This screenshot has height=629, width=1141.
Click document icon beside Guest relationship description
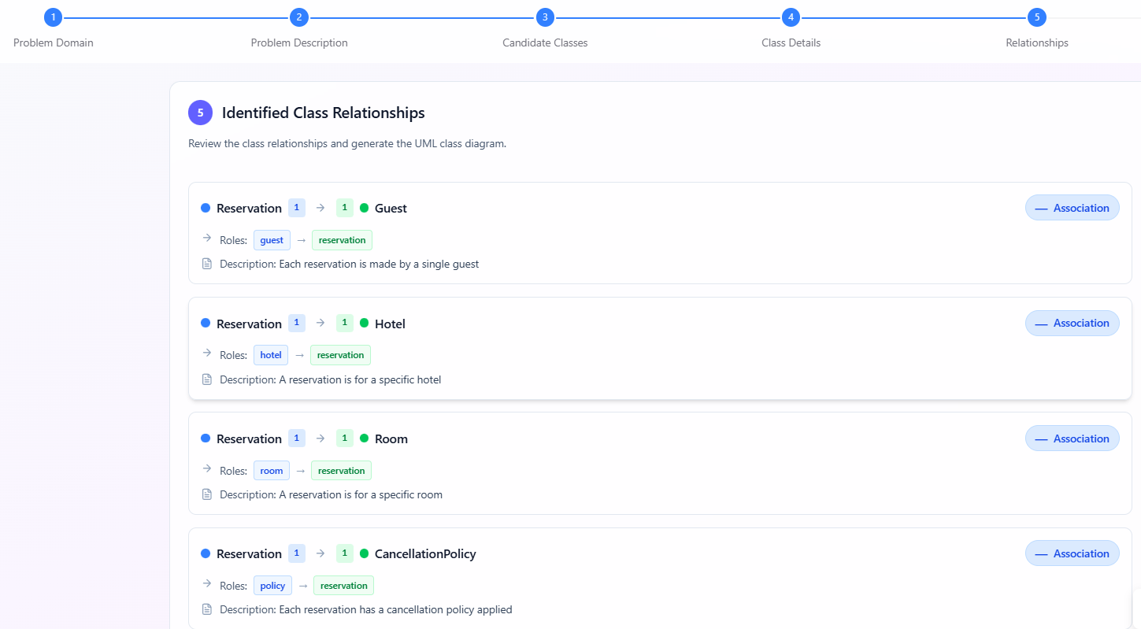click(207, 264)
